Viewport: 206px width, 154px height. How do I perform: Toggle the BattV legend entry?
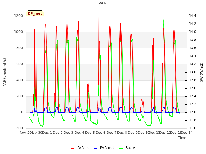[127, 148]
